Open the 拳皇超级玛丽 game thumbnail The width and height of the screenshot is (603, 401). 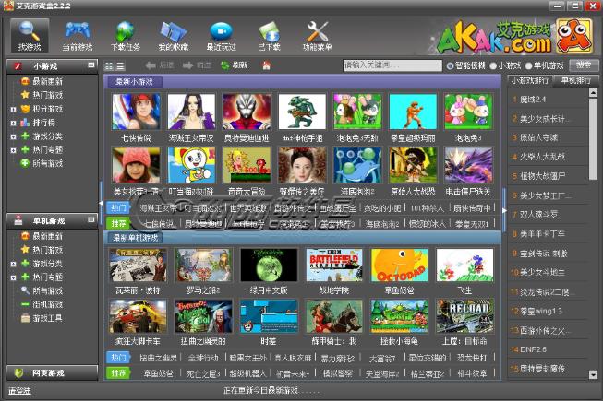coord(413,112)
